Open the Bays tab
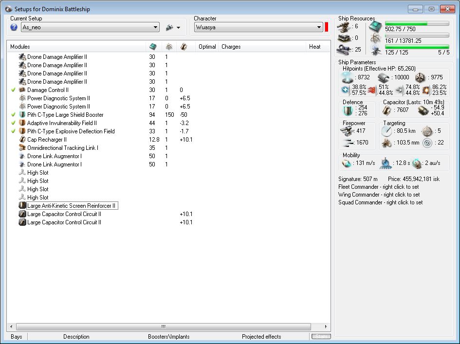 pos(17,337)
